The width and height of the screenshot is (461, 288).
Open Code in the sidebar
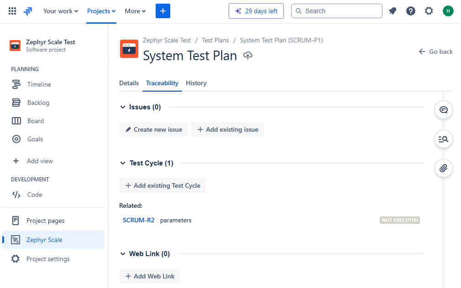pyautogui.click(x=53, y=195)
